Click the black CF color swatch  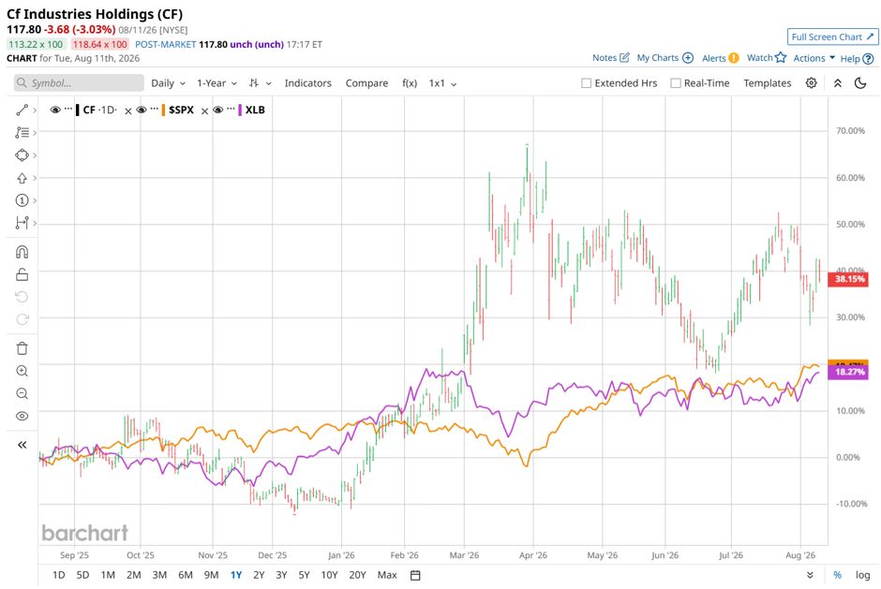(x=78, y=110)
